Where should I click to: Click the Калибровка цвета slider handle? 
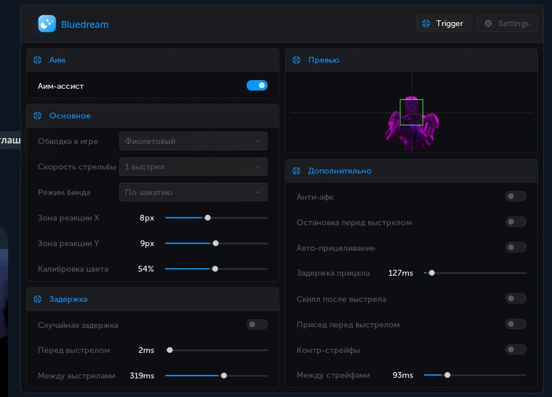(215, 269)
